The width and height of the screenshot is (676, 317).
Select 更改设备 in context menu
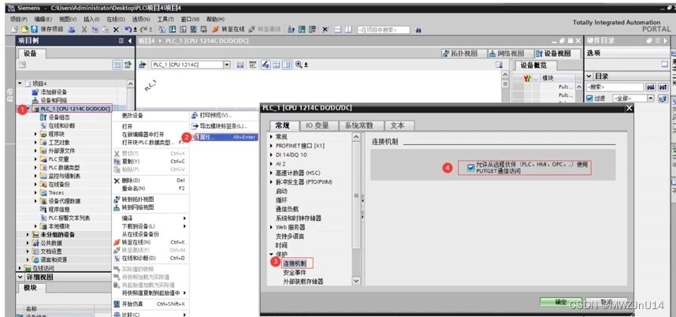132,116
